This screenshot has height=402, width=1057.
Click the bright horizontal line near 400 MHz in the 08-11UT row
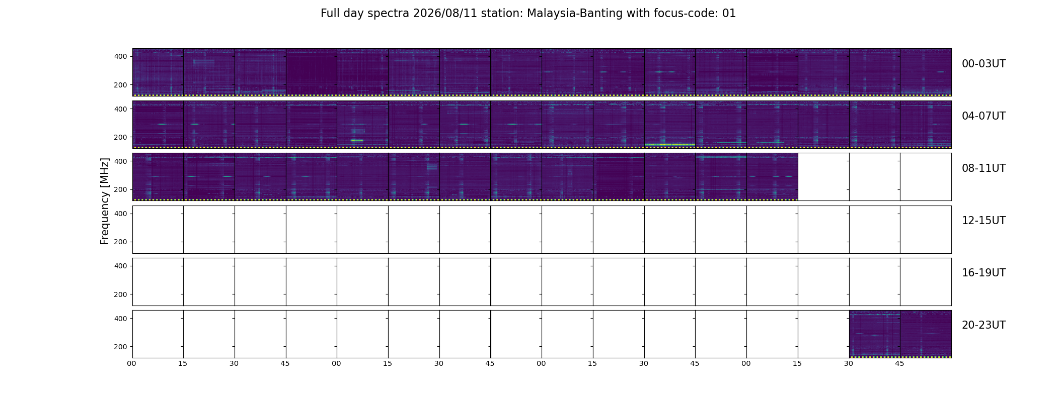coord(721,157)
